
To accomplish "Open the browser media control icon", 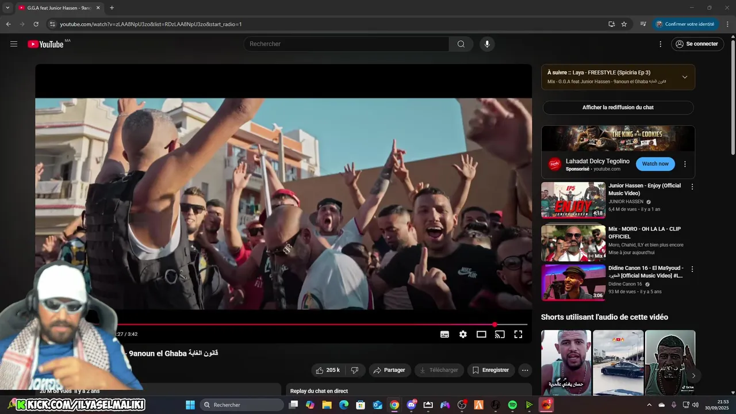I will (643, 24).
